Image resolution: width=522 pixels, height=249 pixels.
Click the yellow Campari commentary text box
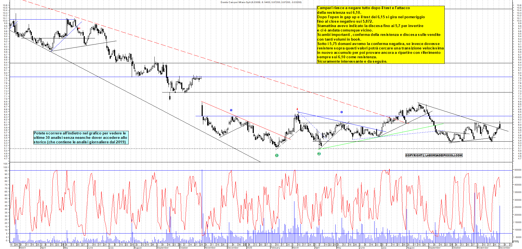pos(380,35)
